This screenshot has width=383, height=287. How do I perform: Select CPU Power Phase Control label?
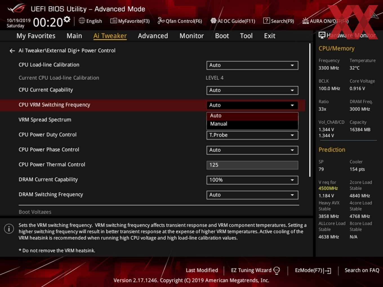pyautogui.click(x=49, y=149)
